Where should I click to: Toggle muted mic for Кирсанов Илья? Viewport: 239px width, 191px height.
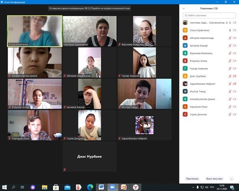click(x=230, y=107)
